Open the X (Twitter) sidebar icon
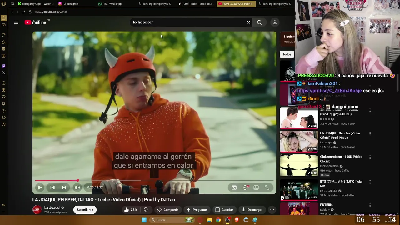400x225 pixels. pos(4,73)
